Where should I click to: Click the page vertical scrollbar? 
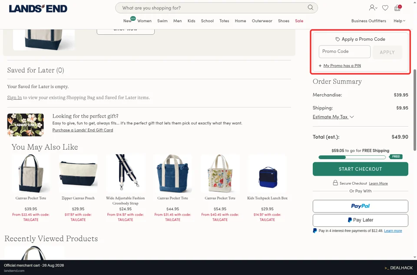[x=415, y=110]
